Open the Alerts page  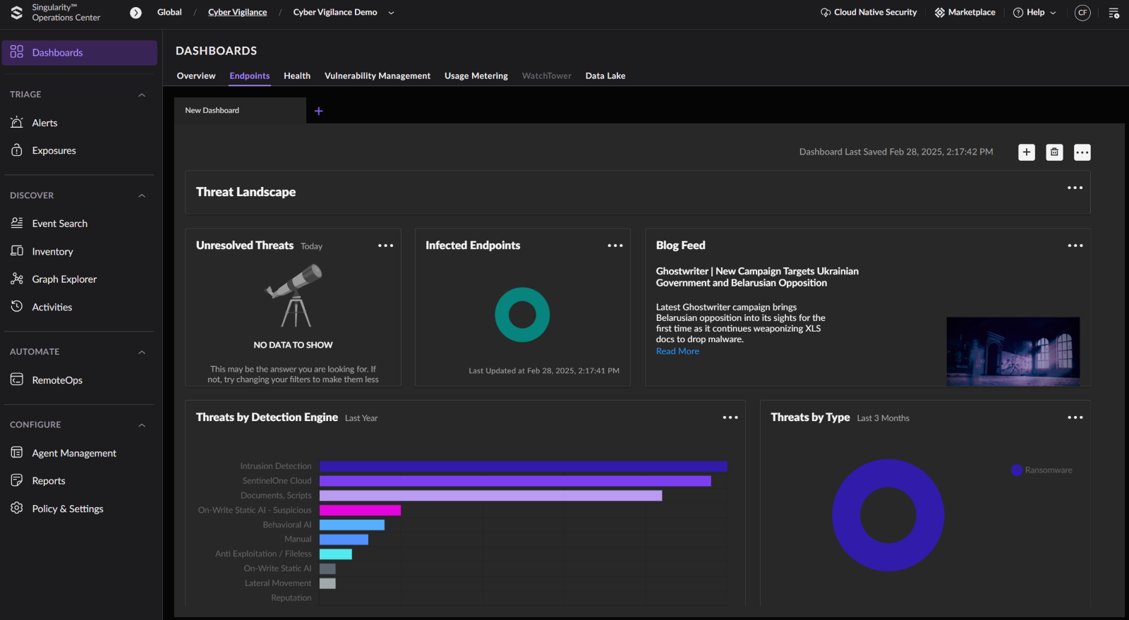click(x=44, y=123)
